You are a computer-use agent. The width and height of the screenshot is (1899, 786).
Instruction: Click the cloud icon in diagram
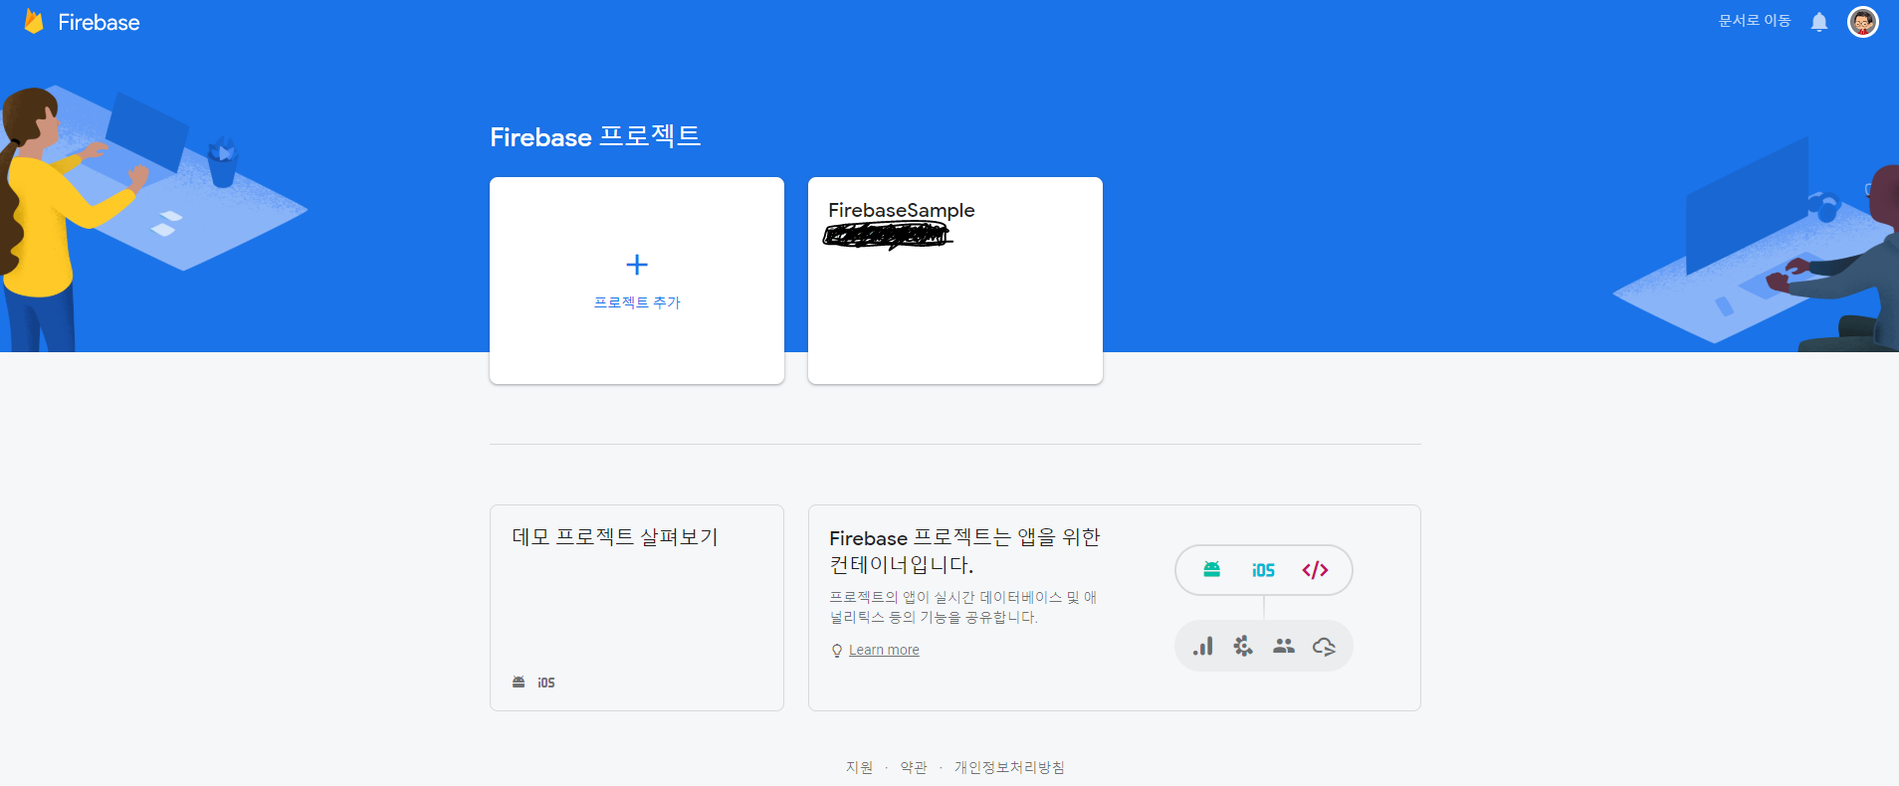[1324, 647]
